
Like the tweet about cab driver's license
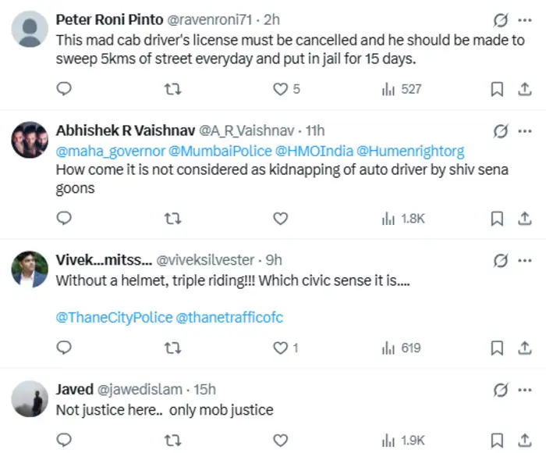click(x=286, y=89)
